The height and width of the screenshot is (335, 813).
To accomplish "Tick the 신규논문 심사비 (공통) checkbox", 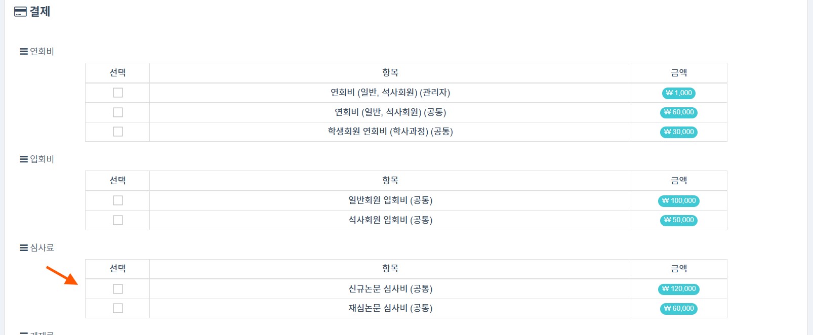I will tap(118, 289).
